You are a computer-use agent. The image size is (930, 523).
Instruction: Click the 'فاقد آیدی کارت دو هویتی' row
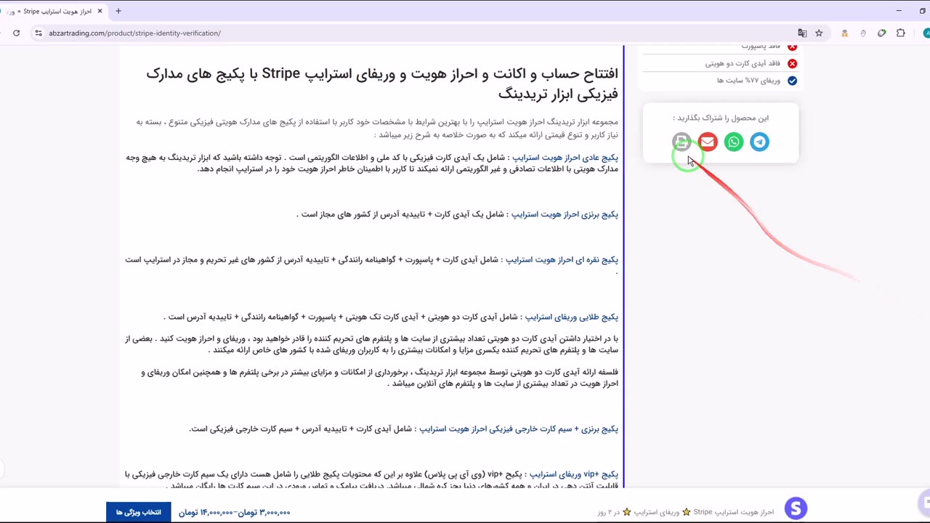(720, 63)
